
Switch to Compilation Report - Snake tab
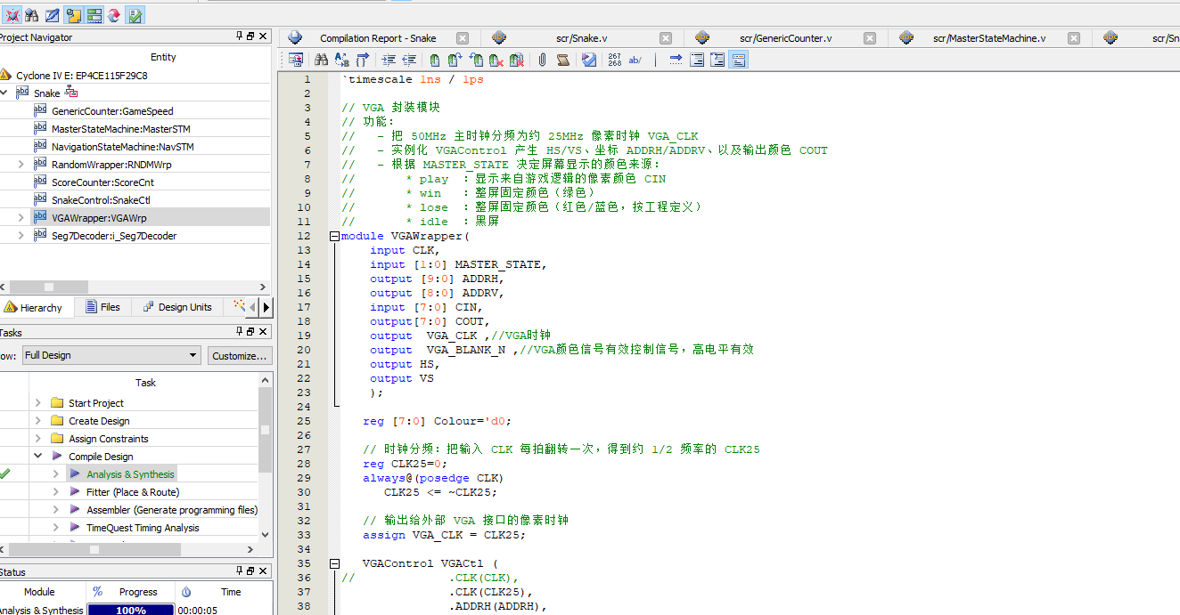point(378,38)
